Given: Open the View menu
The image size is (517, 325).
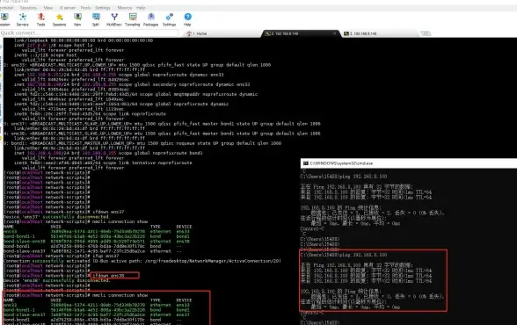Looking at the screenshot, I should [x=48, y=8].
